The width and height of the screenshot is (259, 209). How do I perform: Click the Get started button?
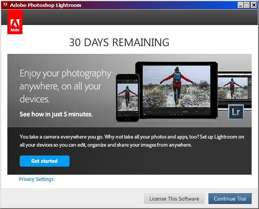coord(44,161)
